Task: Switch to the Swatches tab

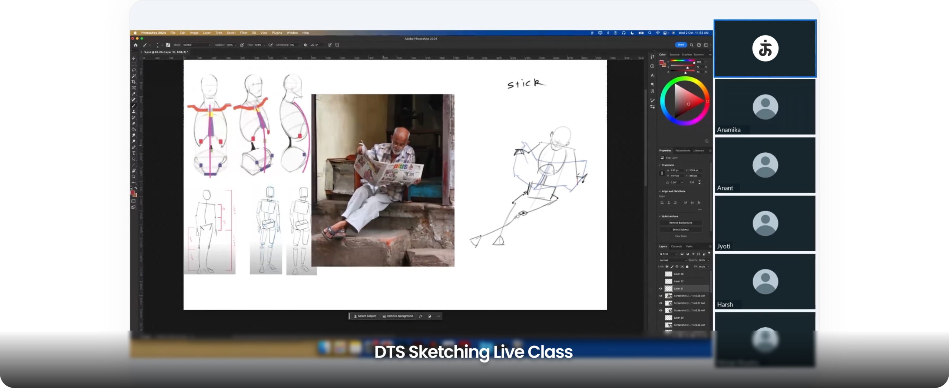Action: (x=674, y=54)
